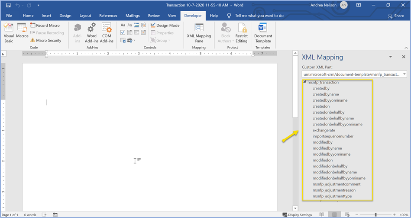Toggle Design Mode
The image size is (411, 218).
[x=165, y=26]
